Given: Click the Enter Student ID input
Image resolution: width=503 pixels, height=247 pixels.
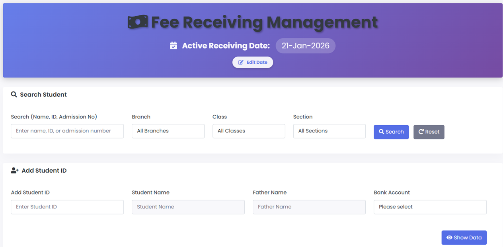Looking at the screenshot, I should [67, 207].
